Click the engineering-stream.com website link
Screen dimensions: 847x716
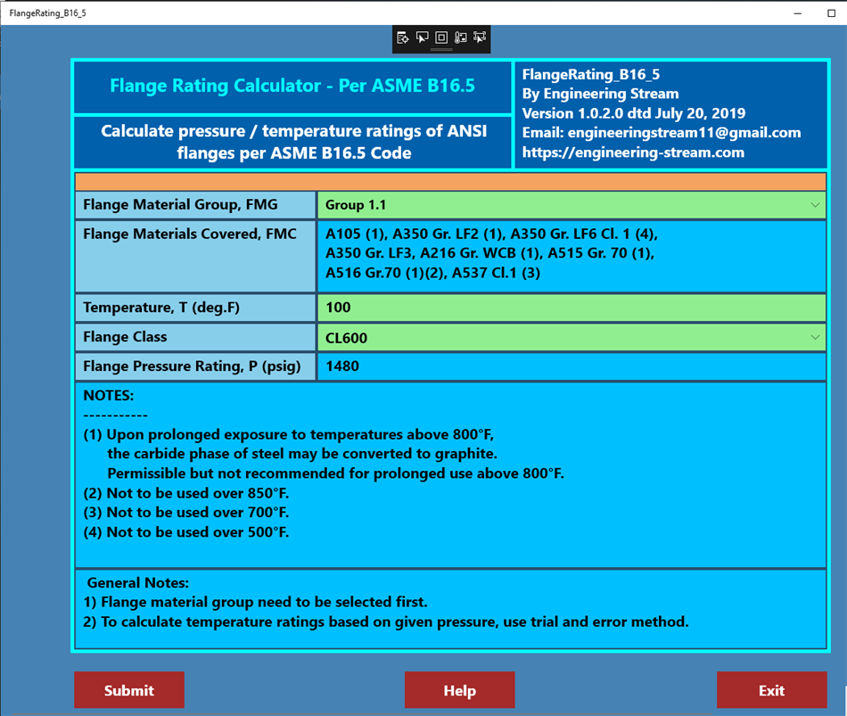(x=634, y=152)
